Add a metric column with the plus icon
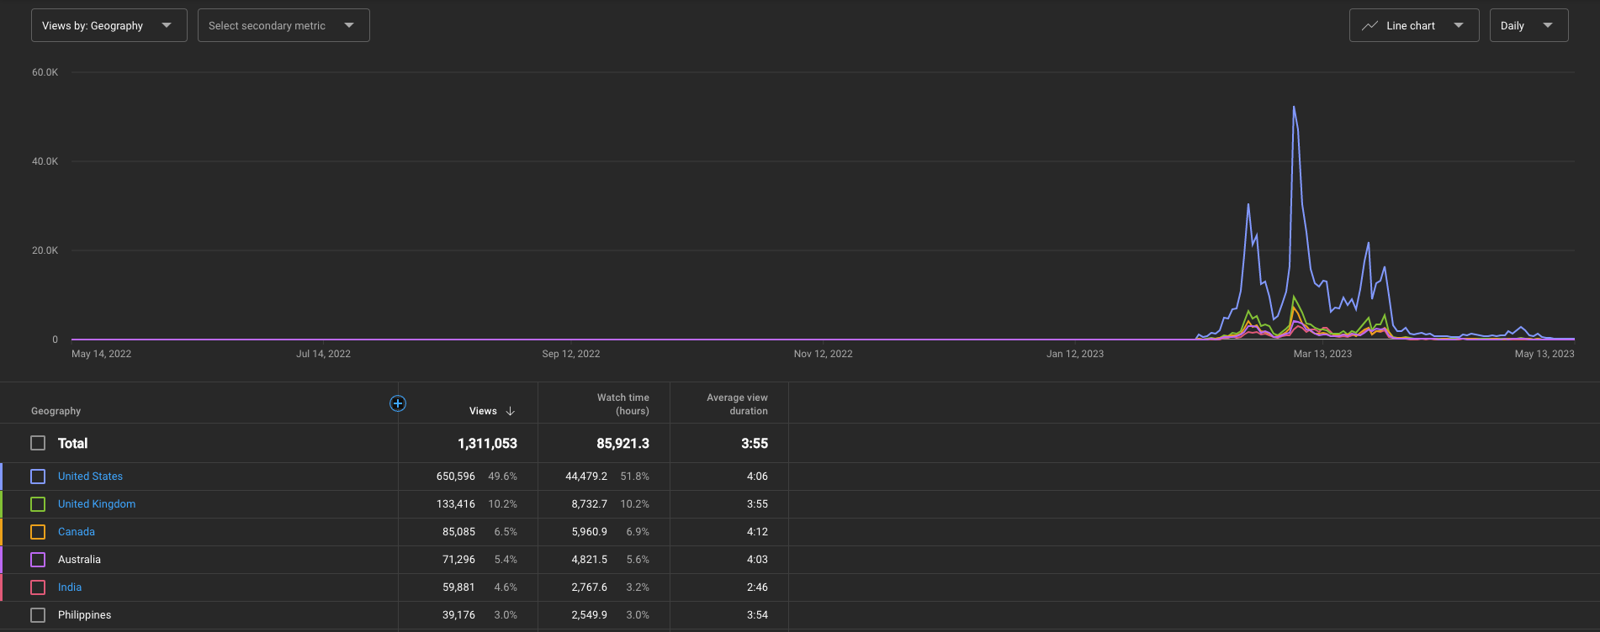The image size is (1600, 632). click(x=398, y=403)
